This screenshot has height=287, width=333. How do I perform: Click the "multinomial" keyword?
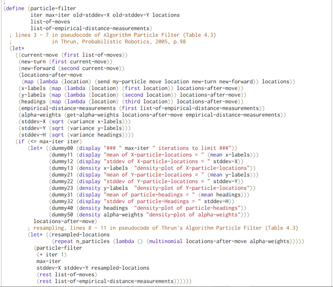pyautogui.click(x=166, y=241)
